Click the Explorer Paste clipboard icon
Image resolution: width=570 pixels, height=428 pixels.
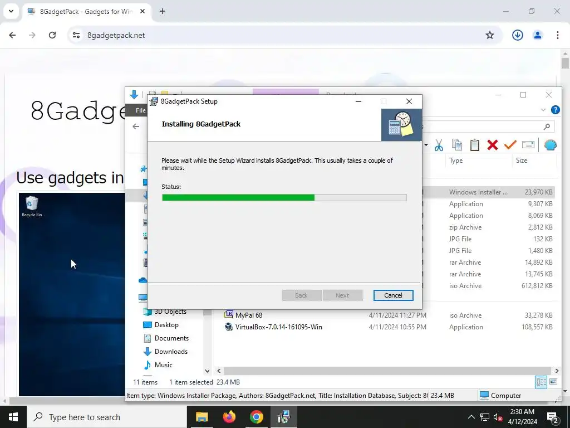[474, 145]
